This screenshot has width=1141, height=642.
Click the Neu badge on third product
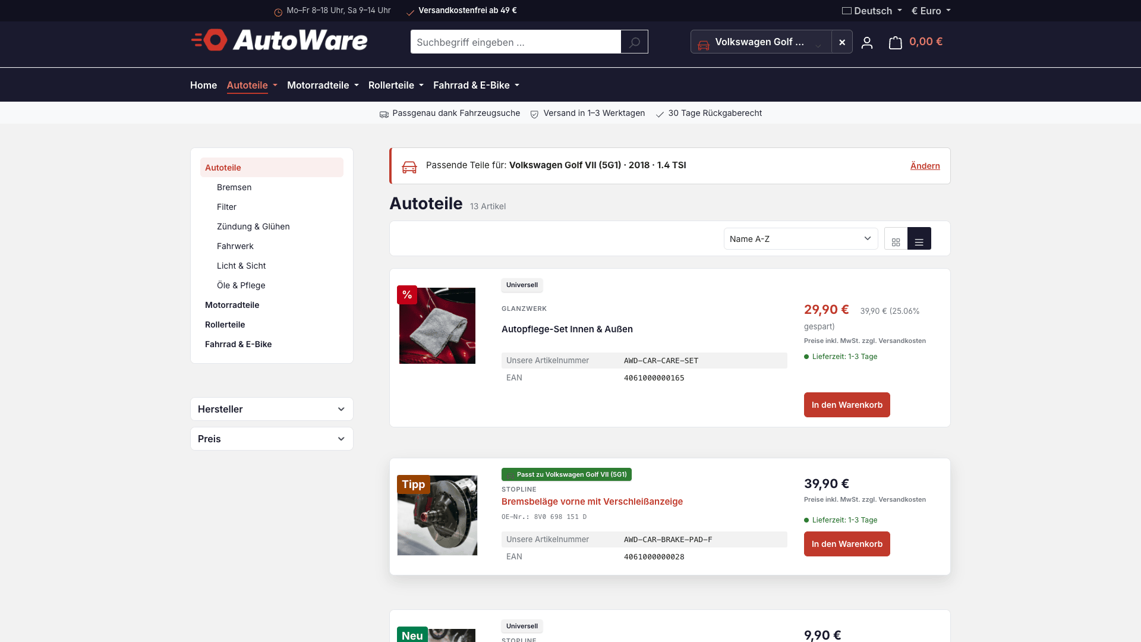412,635
